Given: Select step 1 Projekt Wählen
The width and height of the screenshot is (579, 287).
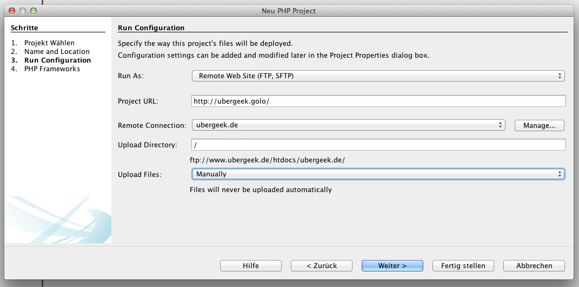Looking at the screenshot, I should pos(50,43).
